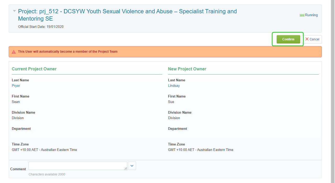335x183 pixels.
Task: Click the Official Start Date text
Action: [41, 27]
